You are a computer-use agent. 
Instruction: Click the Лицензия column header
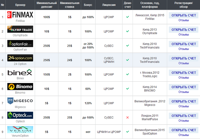(x=109, y=5)
